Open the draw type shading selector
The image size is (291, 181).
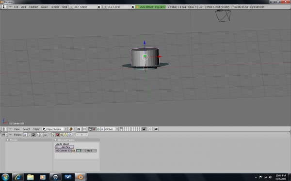coord(72,129)
